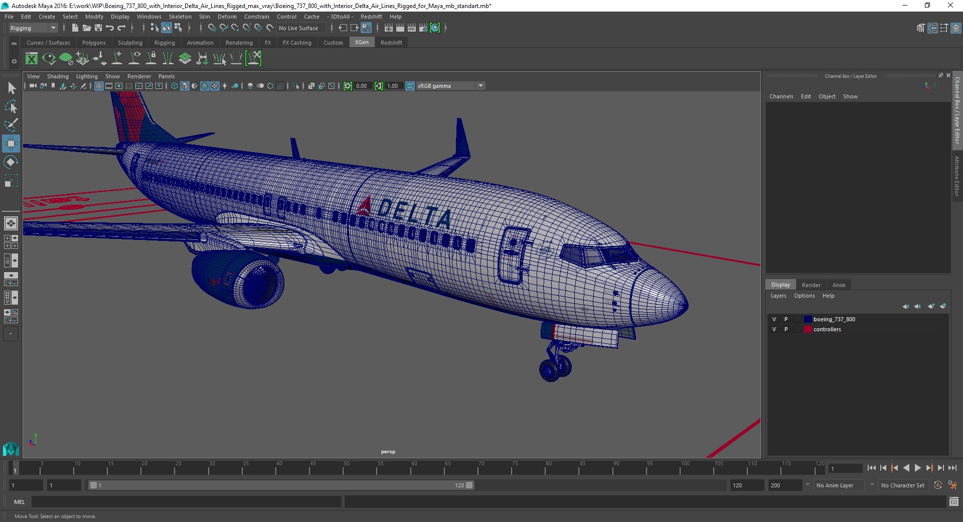
Task: Switch to Polygons shelf tab
Action: pos(94,43)
